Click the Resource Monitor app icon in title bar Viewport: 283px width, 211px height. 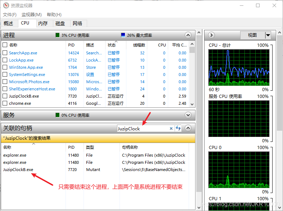(x=6, y=5)
